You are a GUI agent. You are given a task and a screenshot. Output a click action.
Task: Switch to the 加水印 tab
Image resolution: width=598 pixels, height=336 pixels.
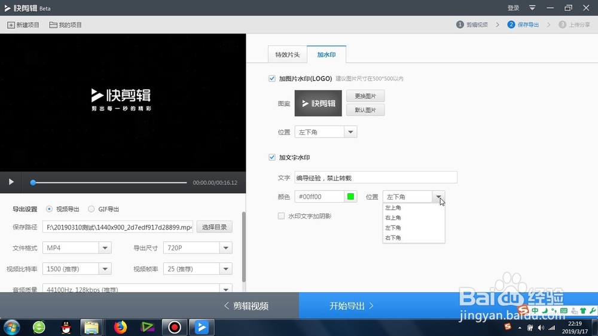click(x=327, y=54)
